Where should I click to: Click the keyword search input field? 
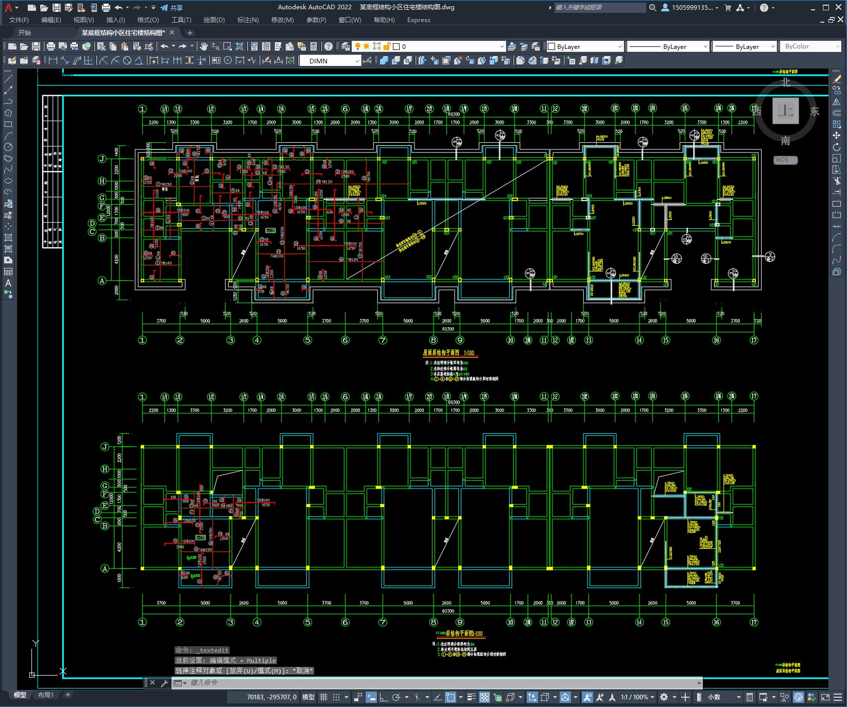(600, 8)
